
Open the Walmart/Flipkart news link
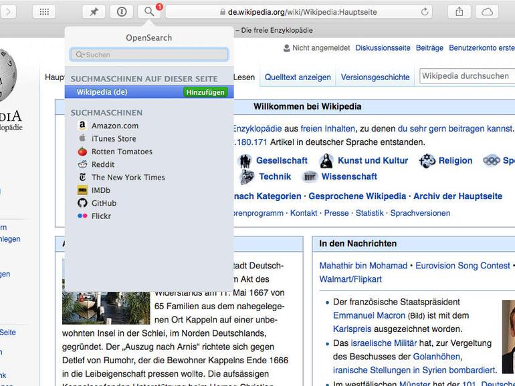point(350,279)
